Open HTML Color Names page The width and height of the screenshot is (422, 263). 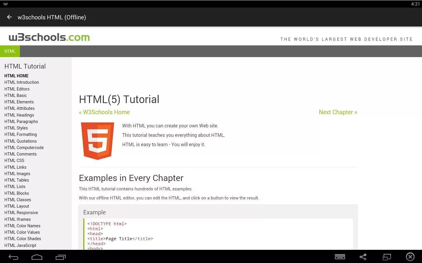pyautogui.click(x=22, y=226)
